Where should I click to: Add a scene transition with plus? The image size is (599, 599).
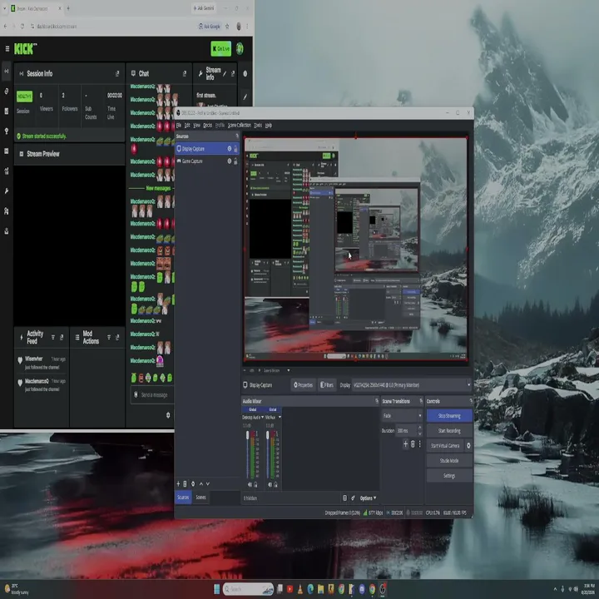tap(405, 444)
